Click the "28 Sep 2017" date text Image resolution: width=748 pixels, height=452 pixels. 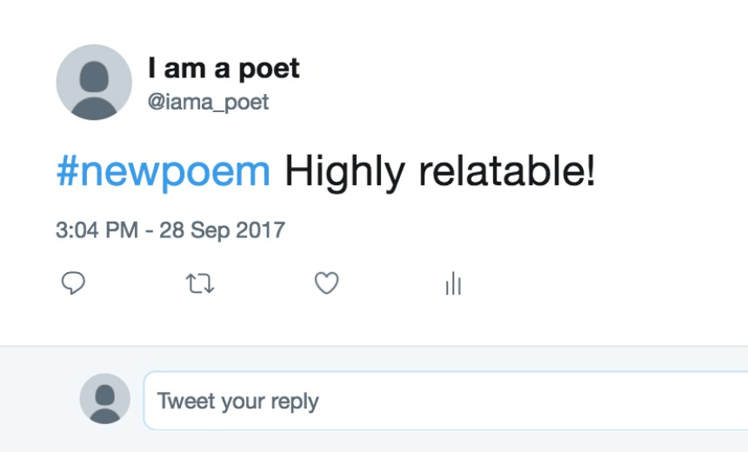[x=222, y=231]
